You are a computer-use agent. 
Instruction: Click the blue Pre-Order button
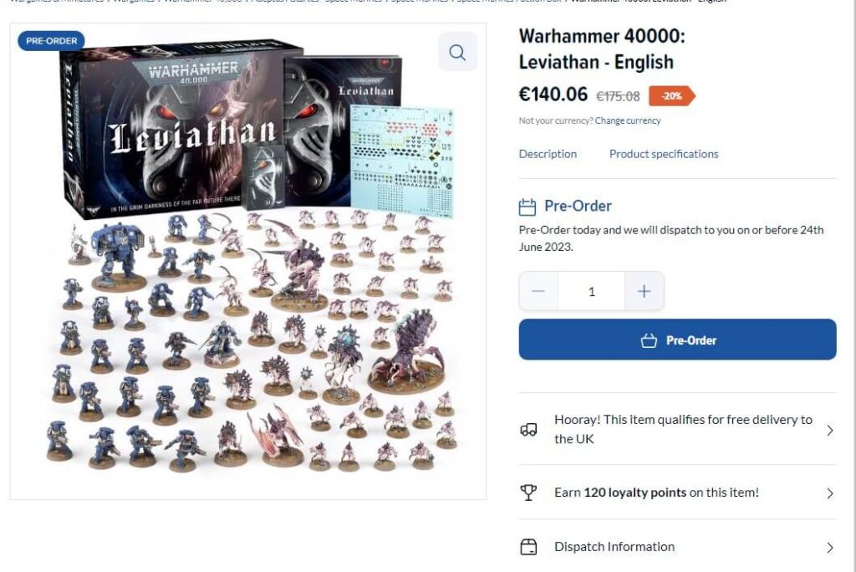677,340
